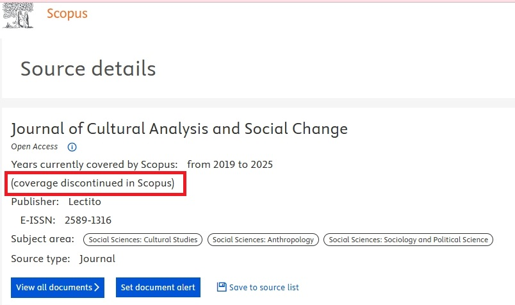Image resolution: width=515 pixels, height=305 pixels.
Task: Click the 'E-ISSN:' label
Action: tap(38, 220)
